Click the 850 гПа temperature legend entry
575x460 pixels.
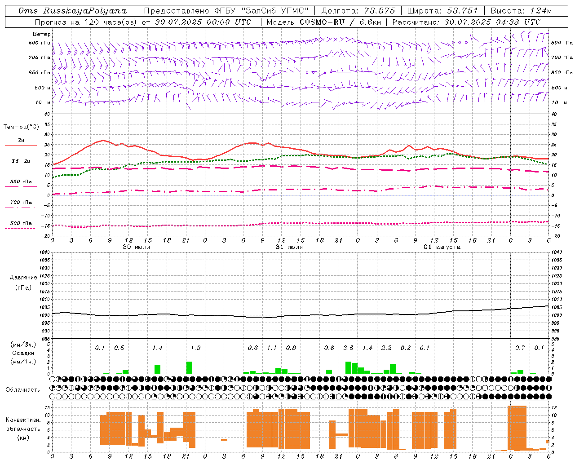21,182
